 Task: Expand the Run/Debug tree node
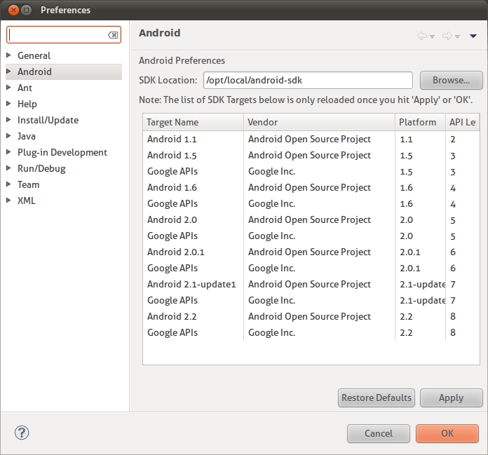pyautogui.click(x=9, y=168)
